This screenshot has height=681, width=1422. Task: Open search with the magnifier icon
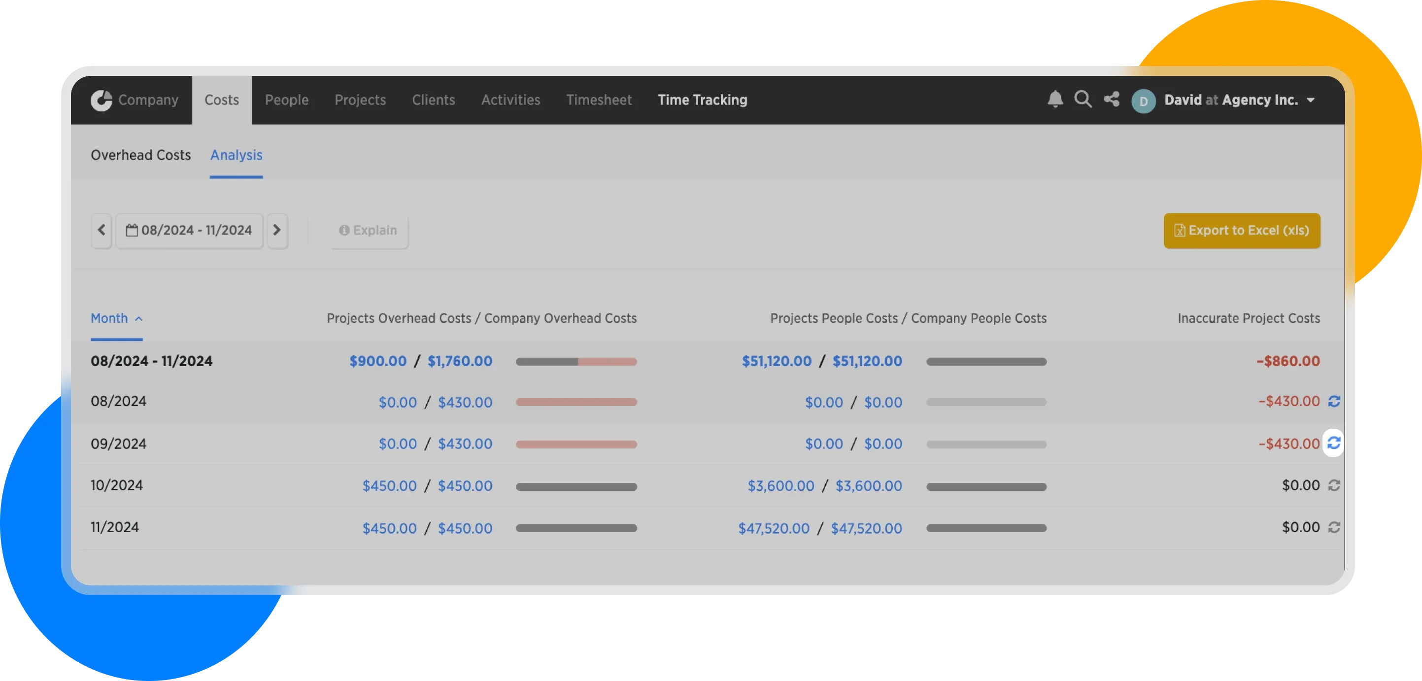click(1083, 100)
